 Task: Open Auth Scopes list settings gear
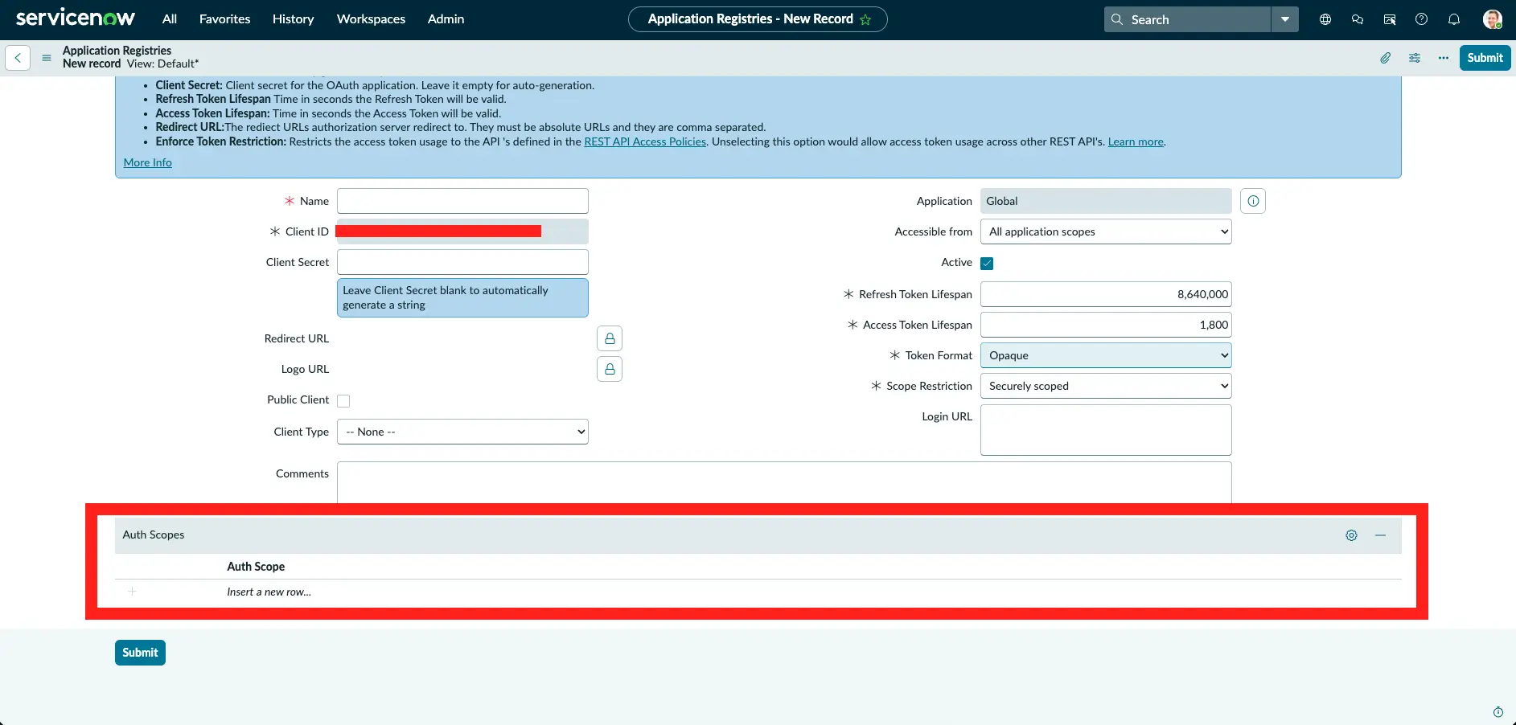pos(1351,535)
